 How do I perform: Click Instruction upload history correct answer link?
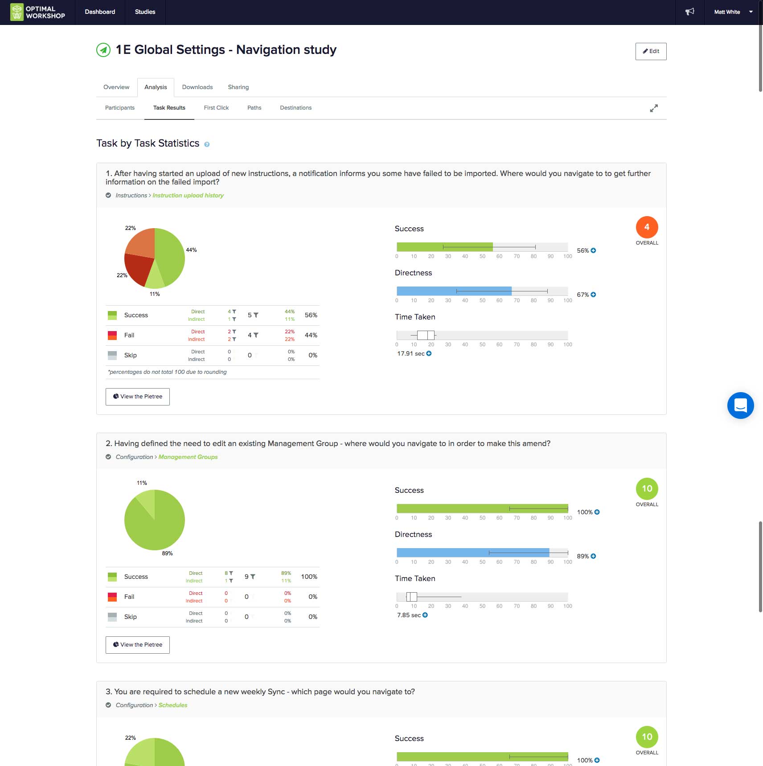click(188, 196)
